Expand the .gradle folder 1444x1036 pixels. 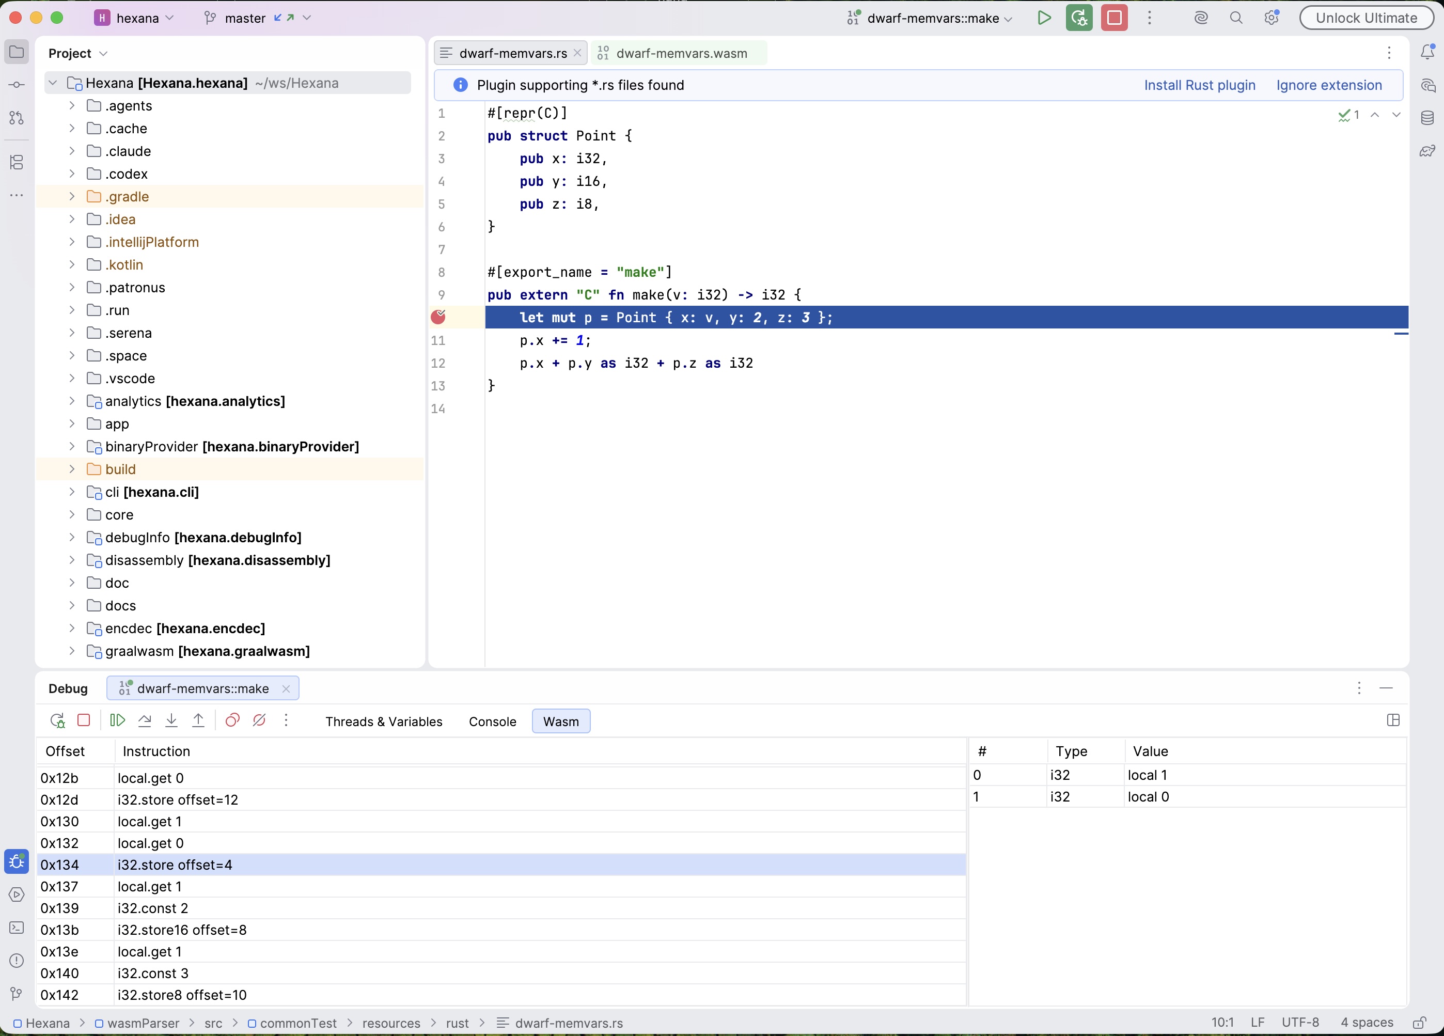coord(72,196)
